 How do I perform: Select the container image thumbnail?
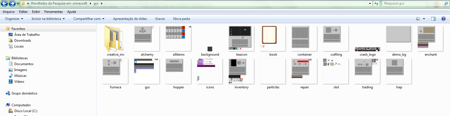305,39
